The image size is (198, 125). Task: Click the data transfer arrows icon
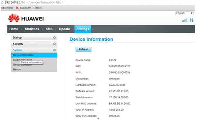(x=192, y=20)
